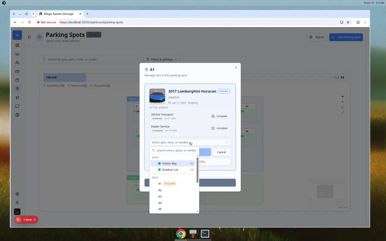Click the blue Indoor Bay color dot
The height and width of the screenshot is (241, 386).
(160, 164)
